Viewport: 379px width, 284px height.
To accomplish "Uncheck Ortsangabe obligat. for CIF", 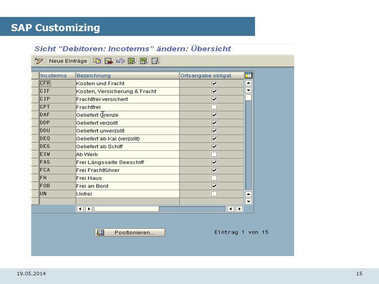I will (x=214, y=91).
